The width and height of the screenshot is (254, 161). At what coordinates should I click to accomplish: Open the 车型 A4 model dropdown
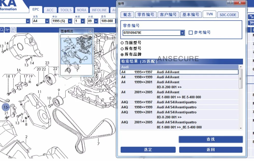pyautogui.click(x=47, y=21)
